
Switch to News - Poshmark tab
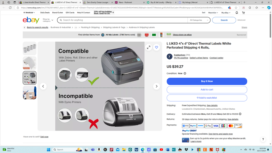[130, 3]
